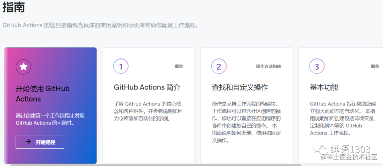Click the arrow icon in 开始路径 button
This screenshot has height=166, width=383.
point(28,142)
